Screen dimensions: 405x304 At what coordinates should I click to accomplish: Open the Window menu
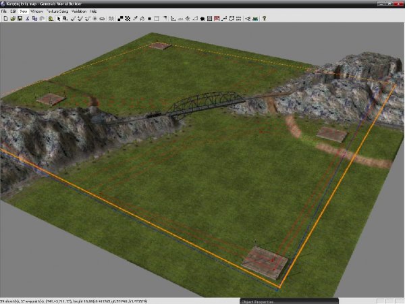coord(36,11)
